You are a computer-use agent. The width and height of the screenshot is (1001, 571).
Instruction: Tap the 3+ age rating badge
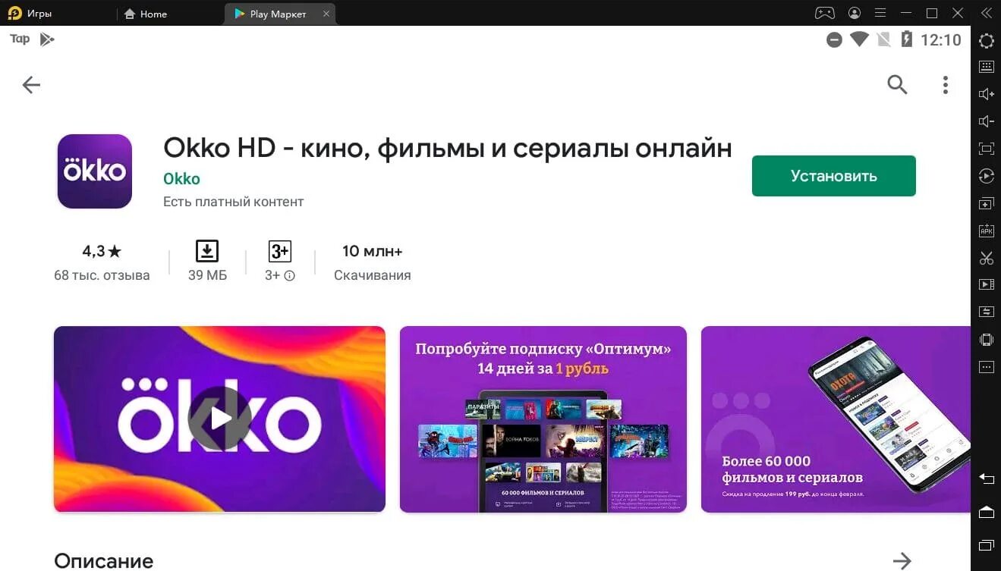tap(280, 251)
